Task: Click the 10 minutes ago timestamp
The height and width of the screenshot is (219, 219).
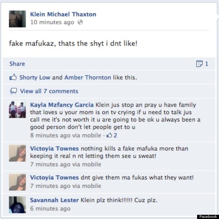Action: click(52, 22)
